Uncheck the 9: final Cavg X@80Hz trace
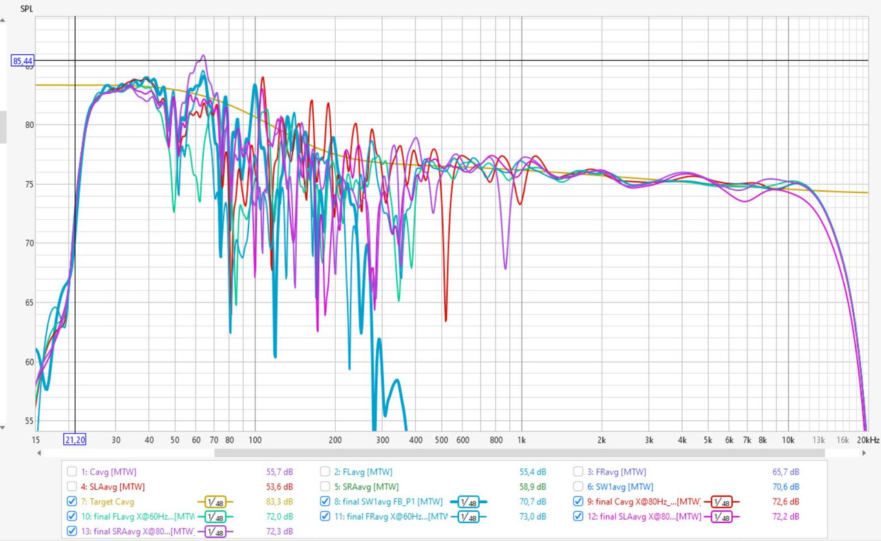881x541 pixels. tap(578, 502)
